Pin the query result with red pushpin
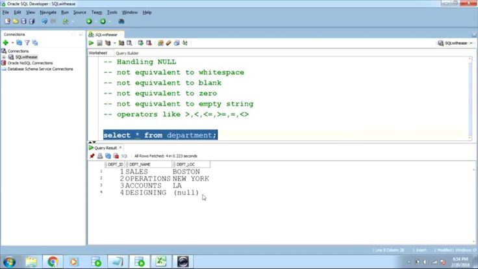The width and height of the screenshot is (478, 269). pyautogui.click(x=92, y=156)
